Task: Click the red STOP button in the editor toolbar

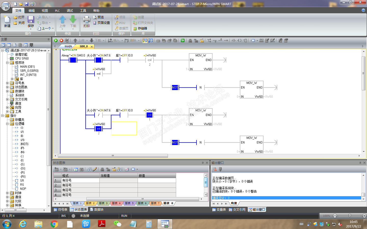Action: pyautogui.click(x=61, y=40)
